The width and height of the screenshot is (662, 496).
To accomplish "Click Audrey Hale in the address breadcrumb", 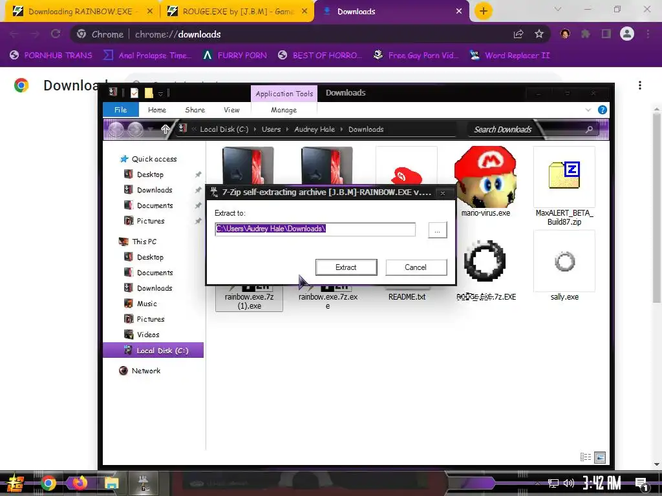I will [315, 129].
